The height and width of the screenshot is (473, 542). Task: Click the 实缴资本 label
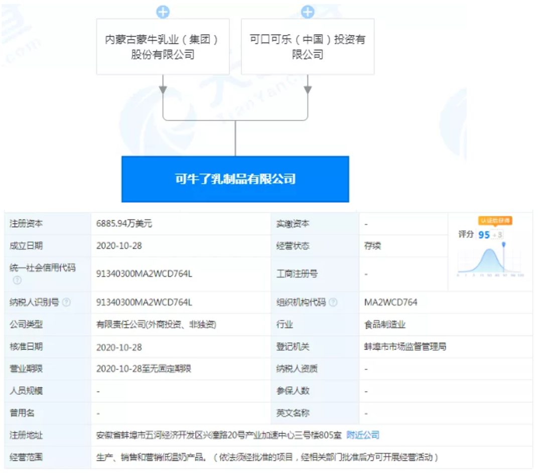pos(293,224)
